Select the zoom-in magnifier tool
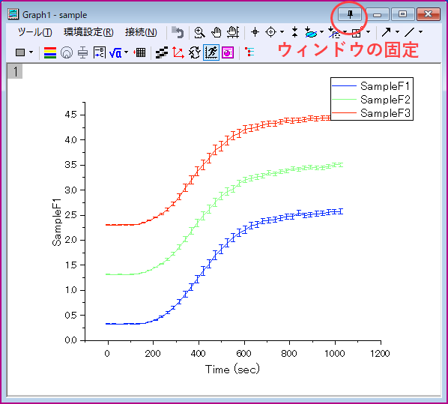The width and height of the screenshot is (448, 404). tap(199, 32)
